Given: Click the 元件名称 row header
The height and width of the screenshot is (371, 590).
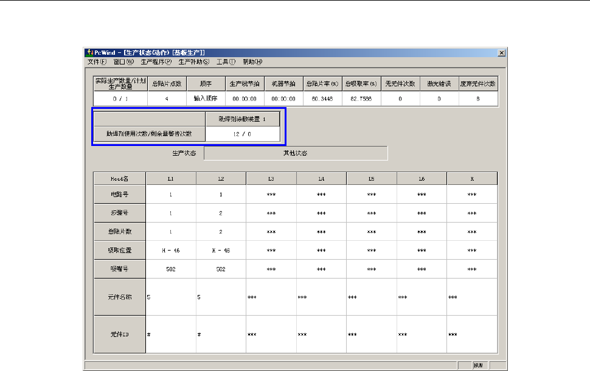Looking at the screenshot, I should (x=120, y=297).
